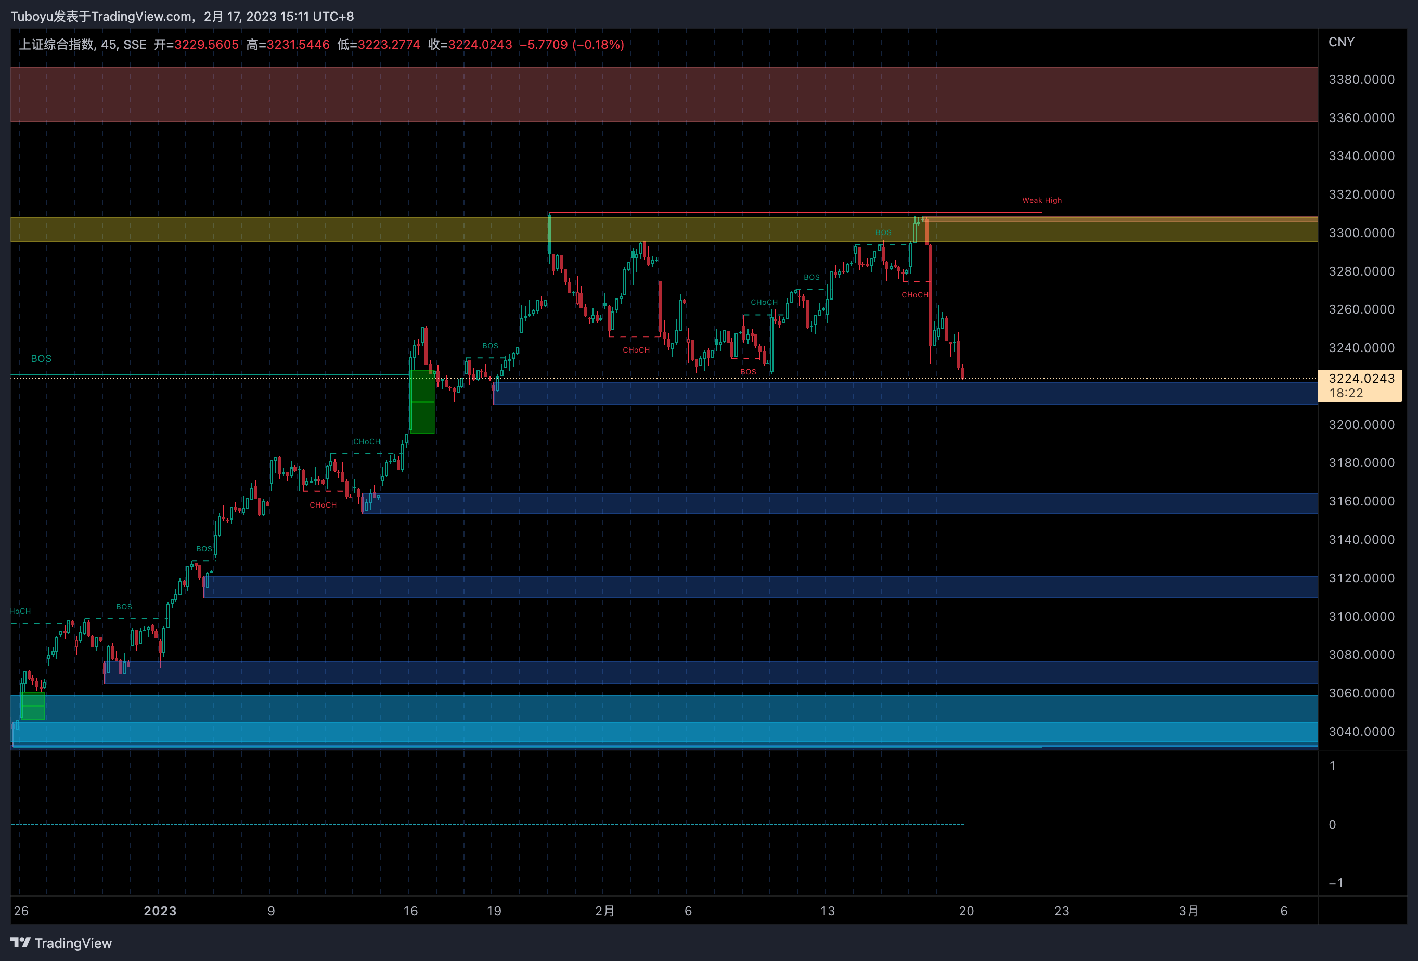Image resolution: width=1418 pixels, height=961 pixels.
Task: Click the 16 date on the time axis
Action: tap(410, 911)
